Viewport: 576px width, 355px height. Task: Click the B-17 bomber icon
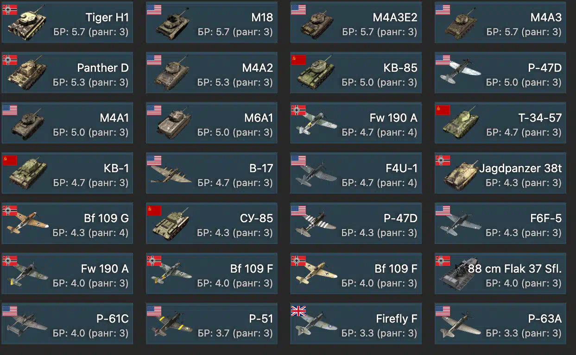pyautogui.click(x=171, y=173)
